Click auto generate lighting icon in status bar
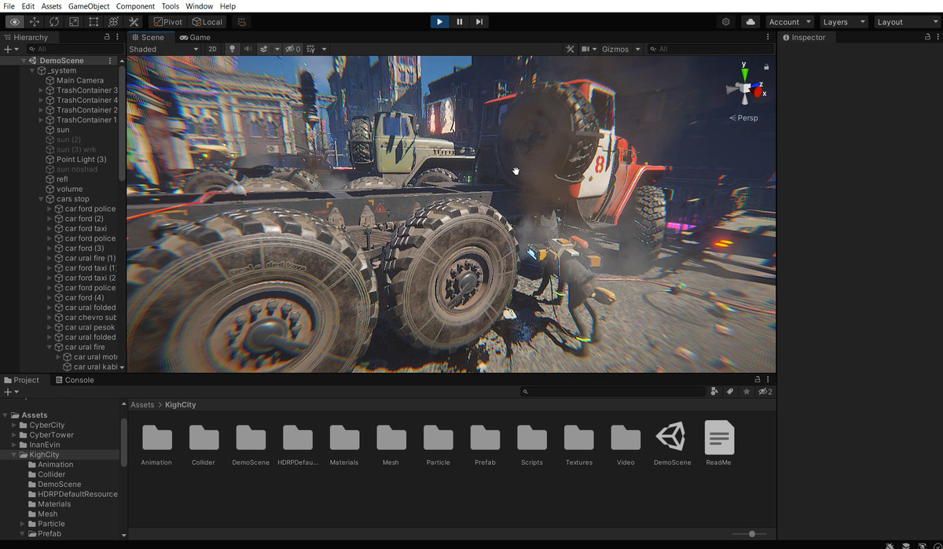 point(922,545)
